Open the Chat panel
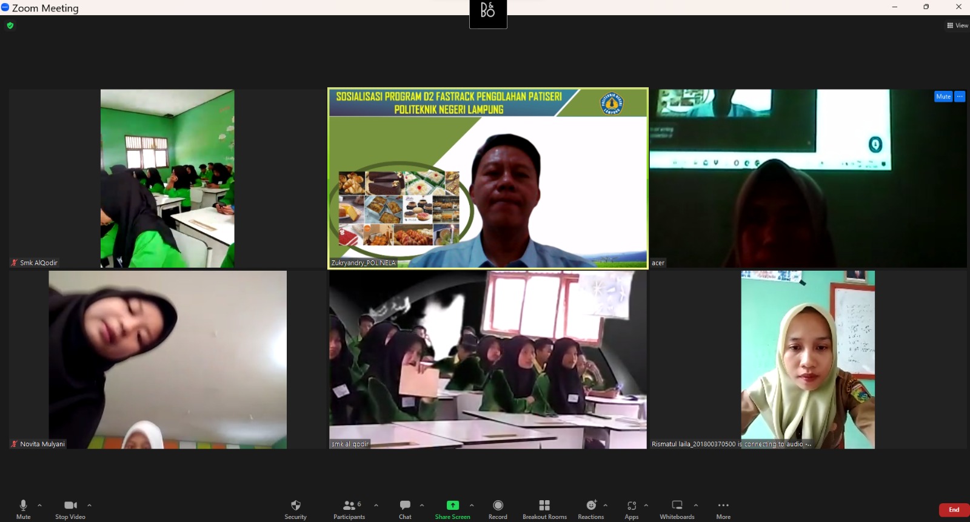This screenshot has height=522, width=970. click(x=405, y=509)
